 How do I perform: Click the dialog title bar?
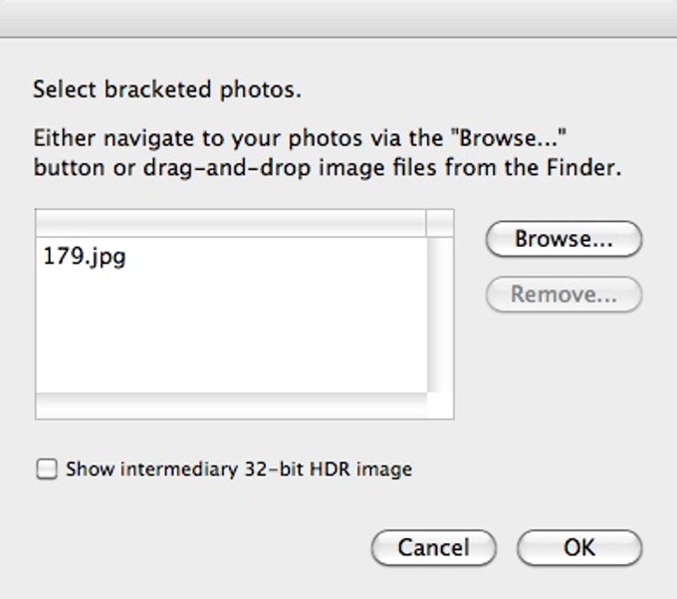click(338, 17)
